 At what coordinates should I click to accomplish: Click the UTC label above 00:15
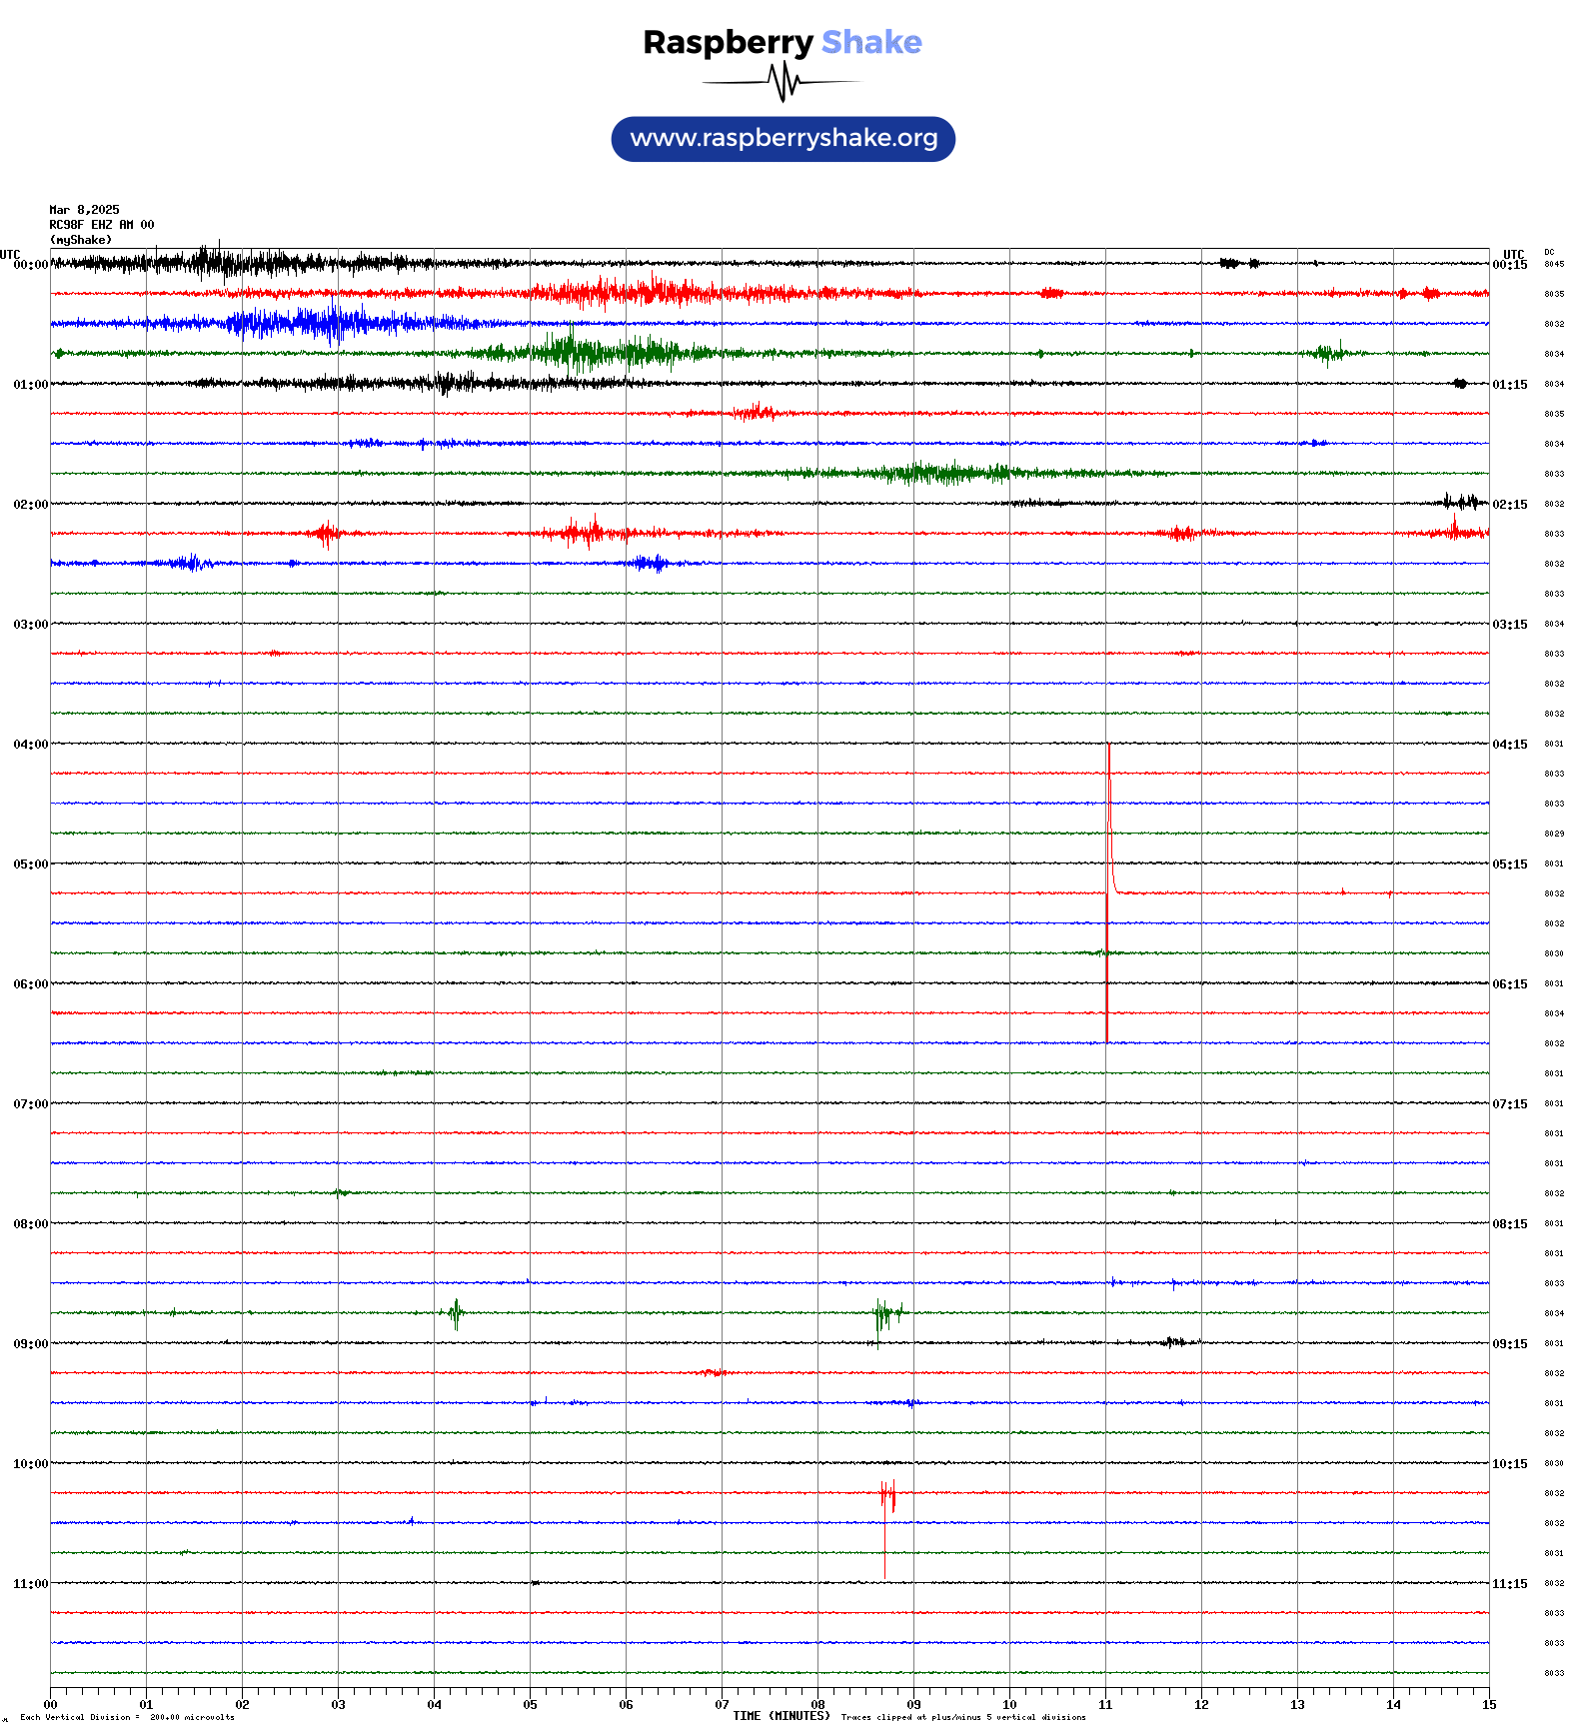(x=1514, y=255)
